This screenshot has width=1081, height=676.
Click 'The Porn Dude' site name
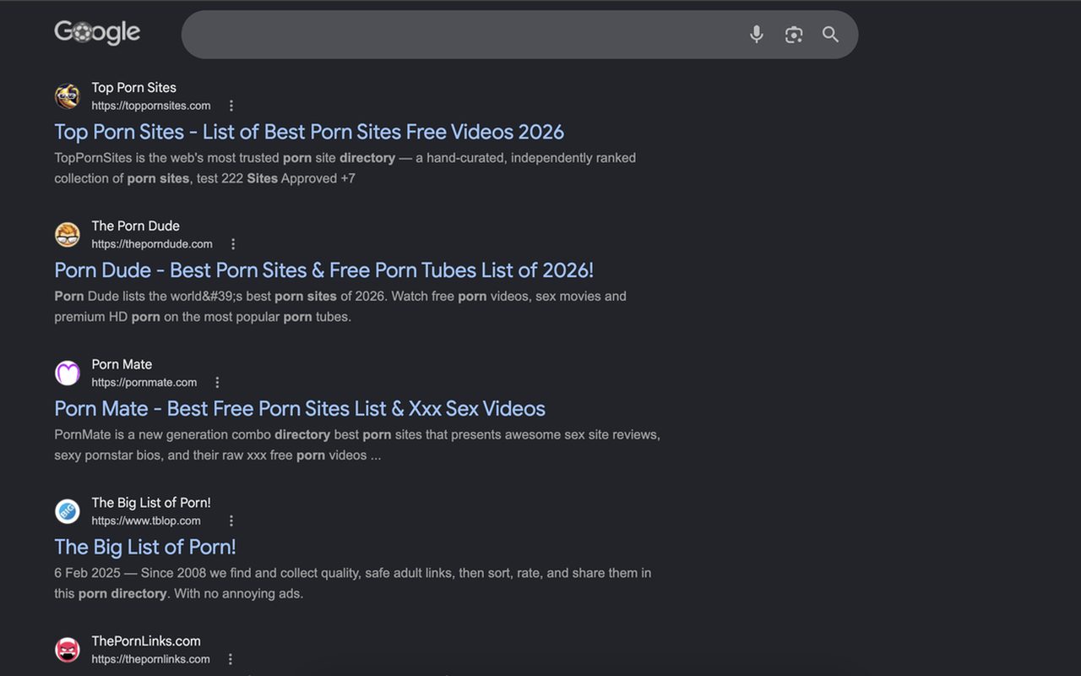[x=136, y=226]
